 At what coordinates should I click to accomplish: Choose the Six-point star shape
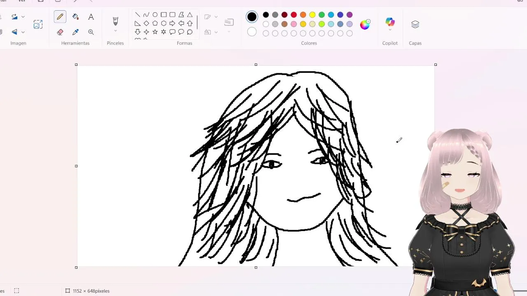(x=163, y=32)
